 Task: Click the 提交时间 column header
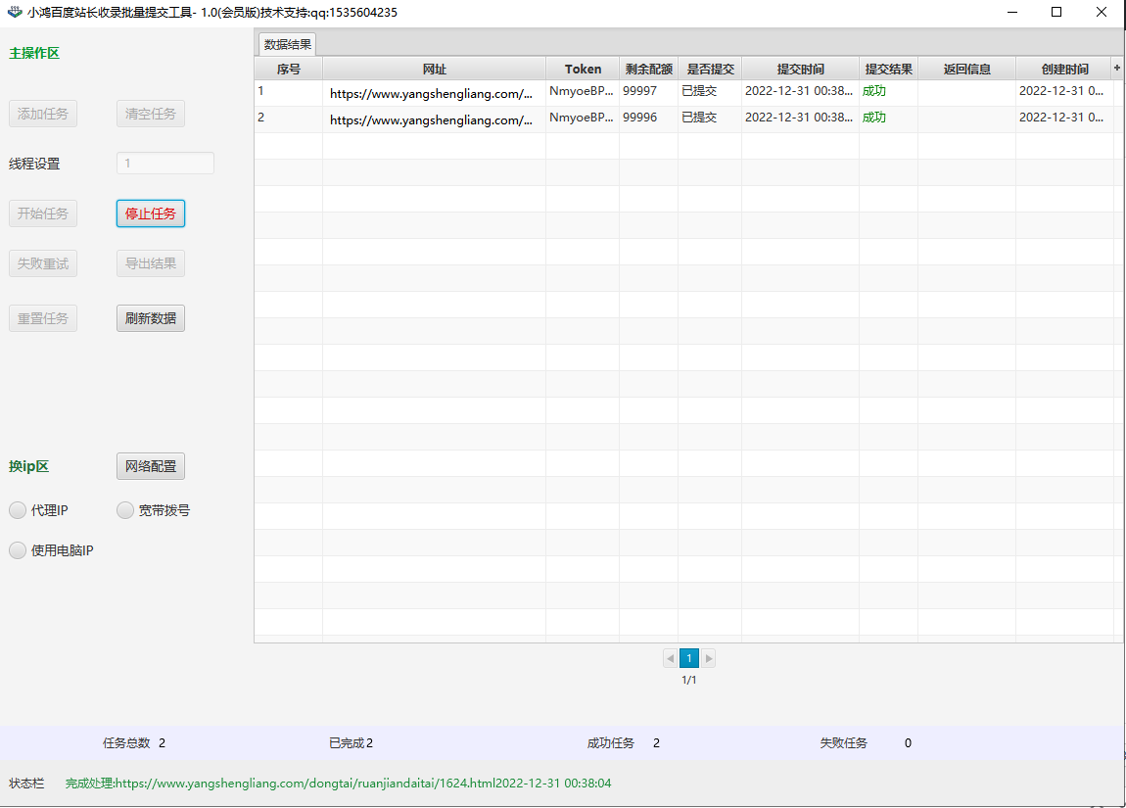click(800, 69)
